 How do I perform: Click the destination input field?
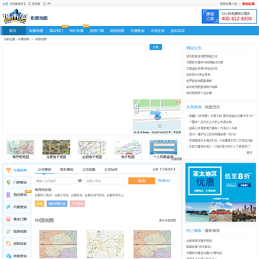click(x=105, y=181)
